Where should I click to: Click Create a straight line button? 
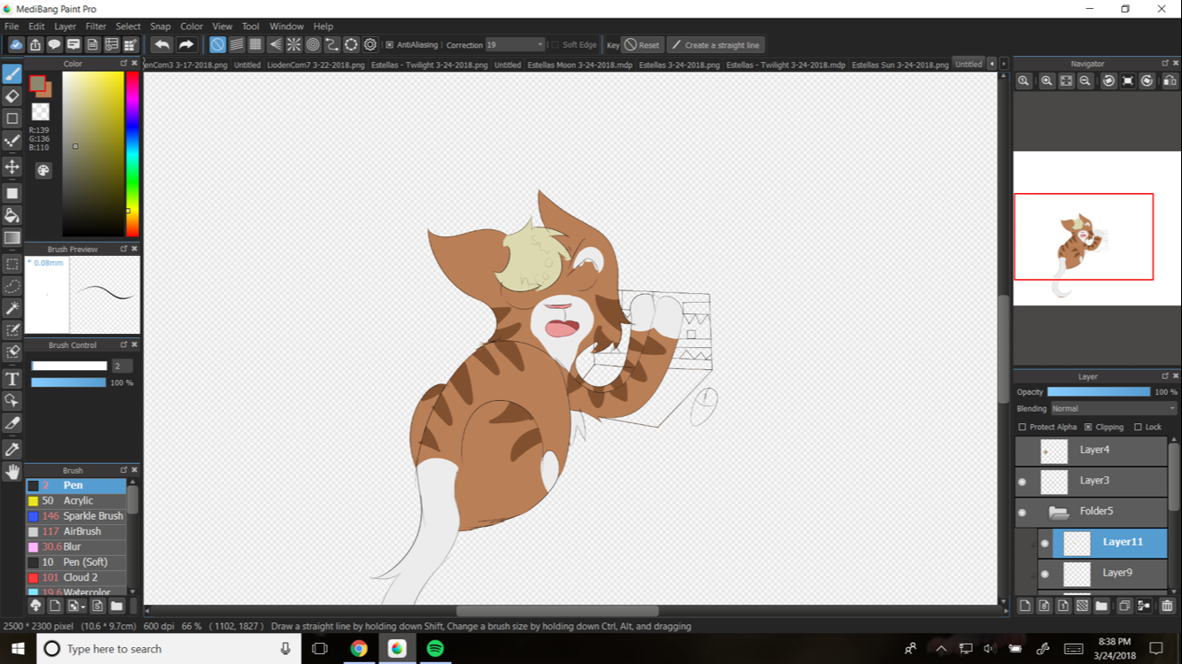pyautogui.click(x=715, y=45)
